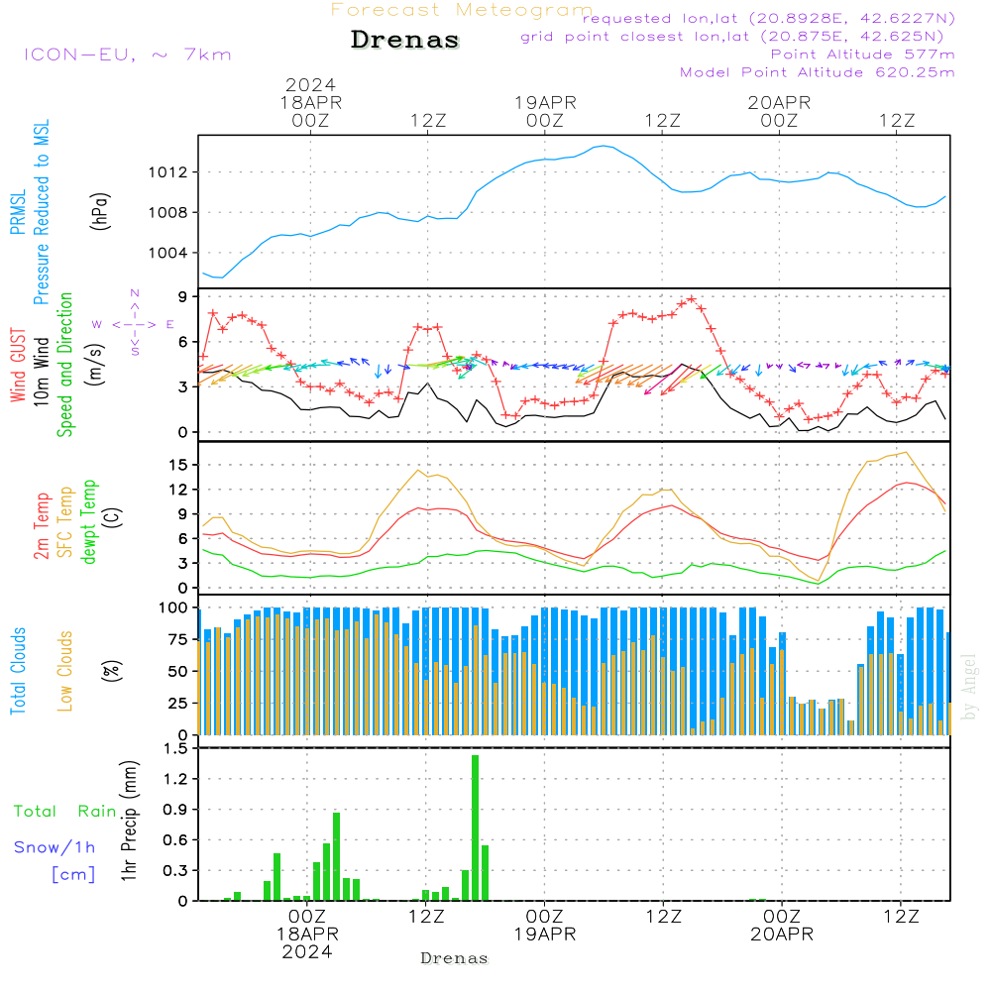Click "grid point closest lon,lat (20.875E, 42.625N)"
991x991 pixels.
click(x=732, y=37)
